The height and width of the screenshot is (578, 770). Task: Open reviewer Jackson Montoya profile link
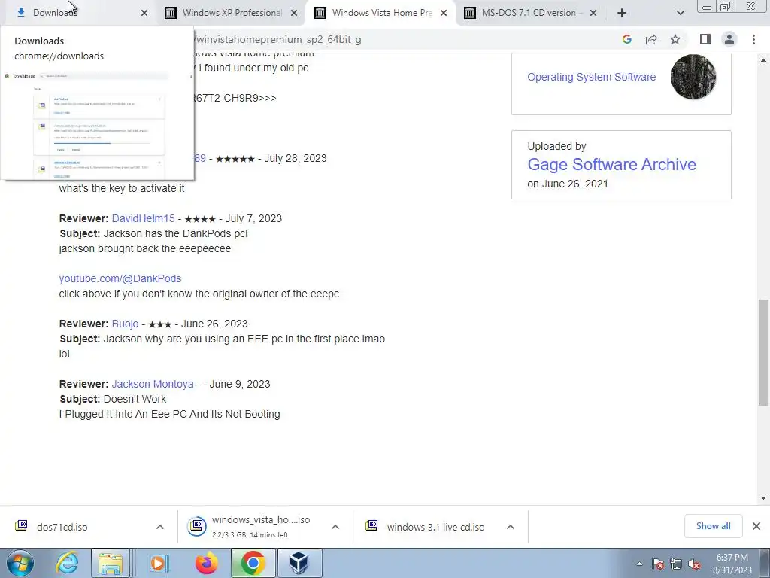click(x=153, y=384)
